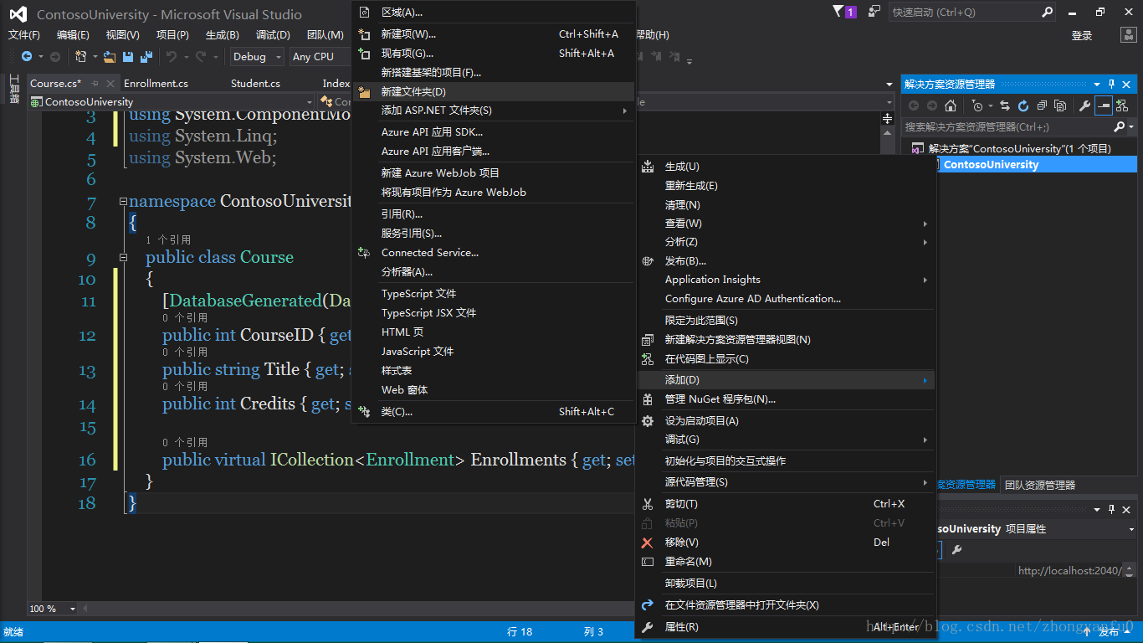Open the Solution Explorer window options dropdown

pyautogui.click(x=1097, y=84)
